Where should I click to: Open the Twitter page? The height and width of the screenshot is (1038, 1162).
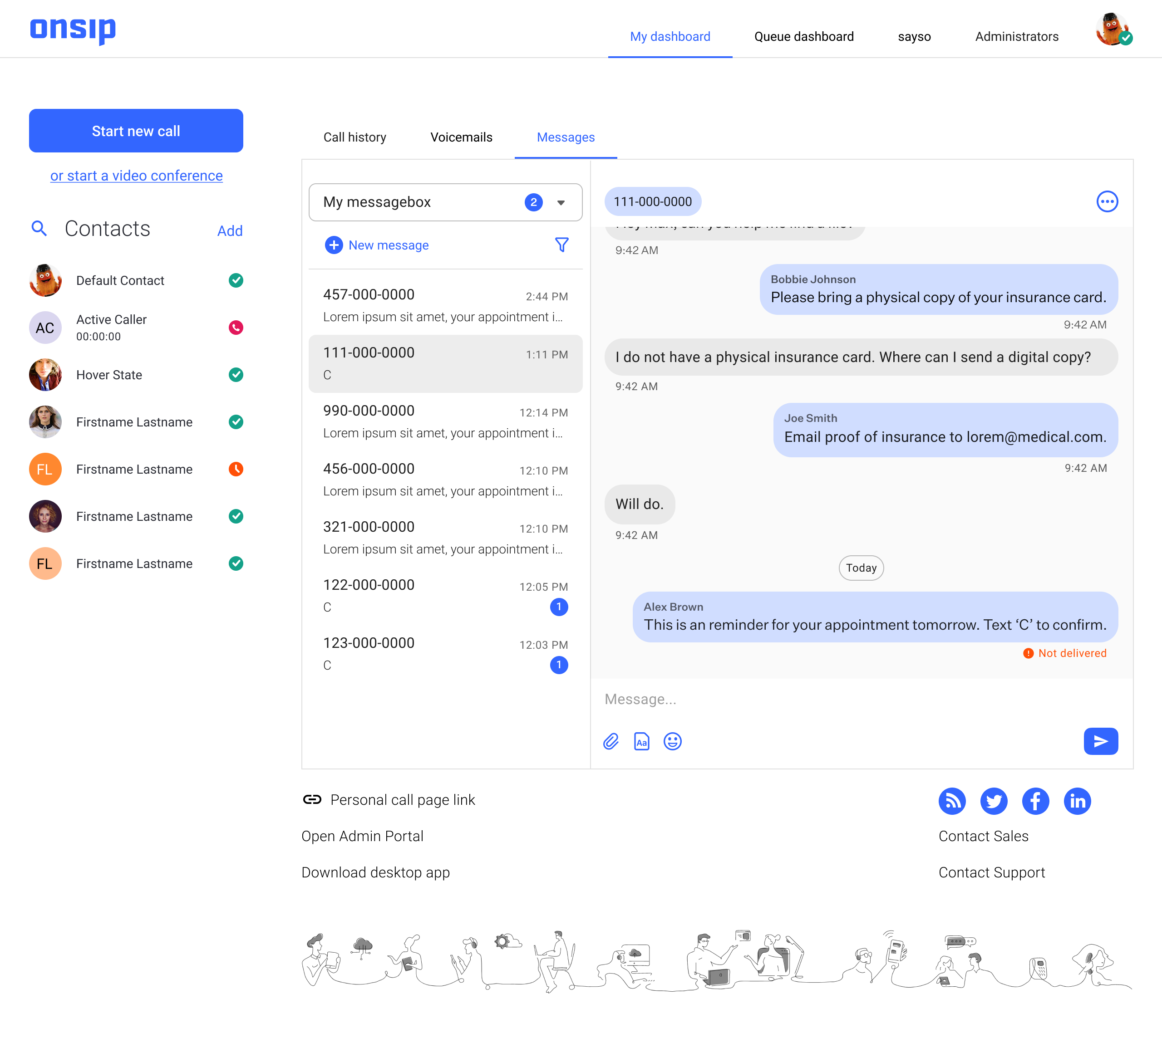pyautogui.click(x=994, y=801)
